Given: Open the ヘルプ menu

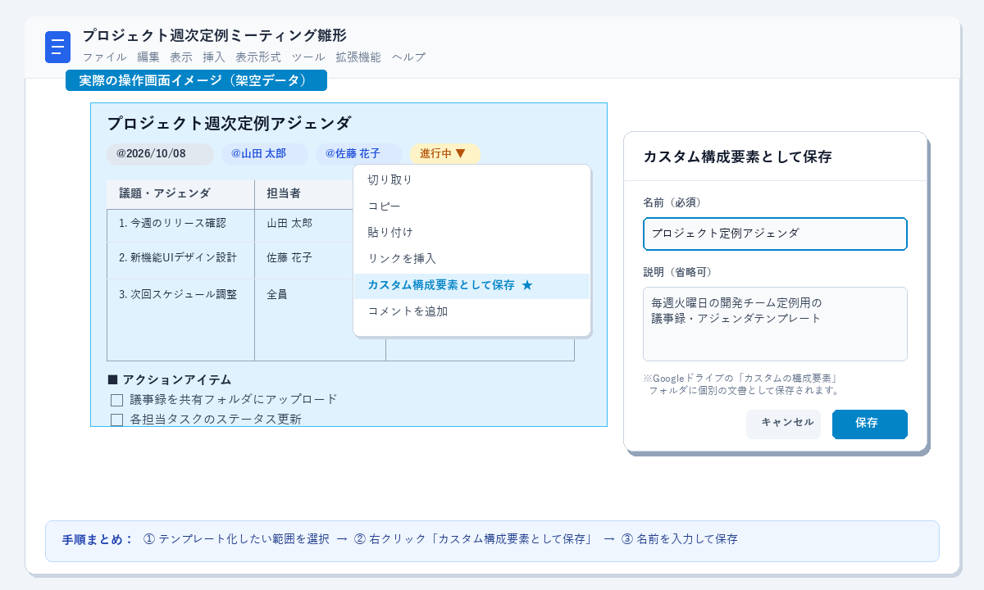Looking at the screenshot, I should pyautogui.click(x=408, y=57).
